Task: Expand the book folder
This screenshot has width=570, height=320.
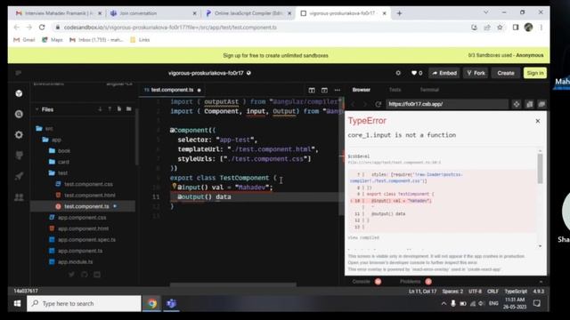Action: pos(60,150)
